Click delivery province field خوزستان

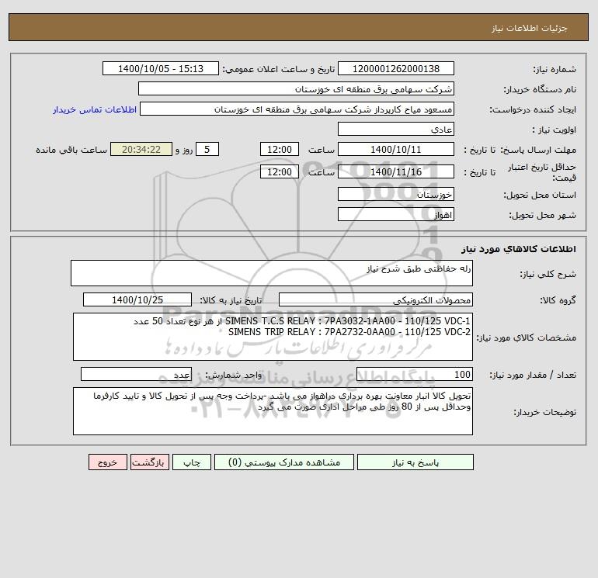click(396, 194)
